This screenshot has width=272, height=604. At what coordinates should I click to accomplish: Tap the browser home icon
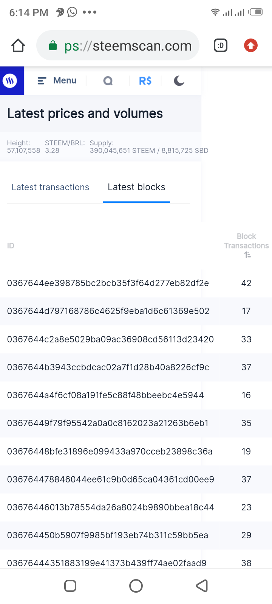tap(18, 46)
